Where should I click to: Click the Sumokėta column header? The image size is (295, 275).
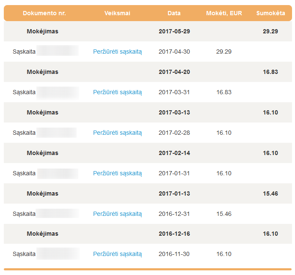point(270,13)
